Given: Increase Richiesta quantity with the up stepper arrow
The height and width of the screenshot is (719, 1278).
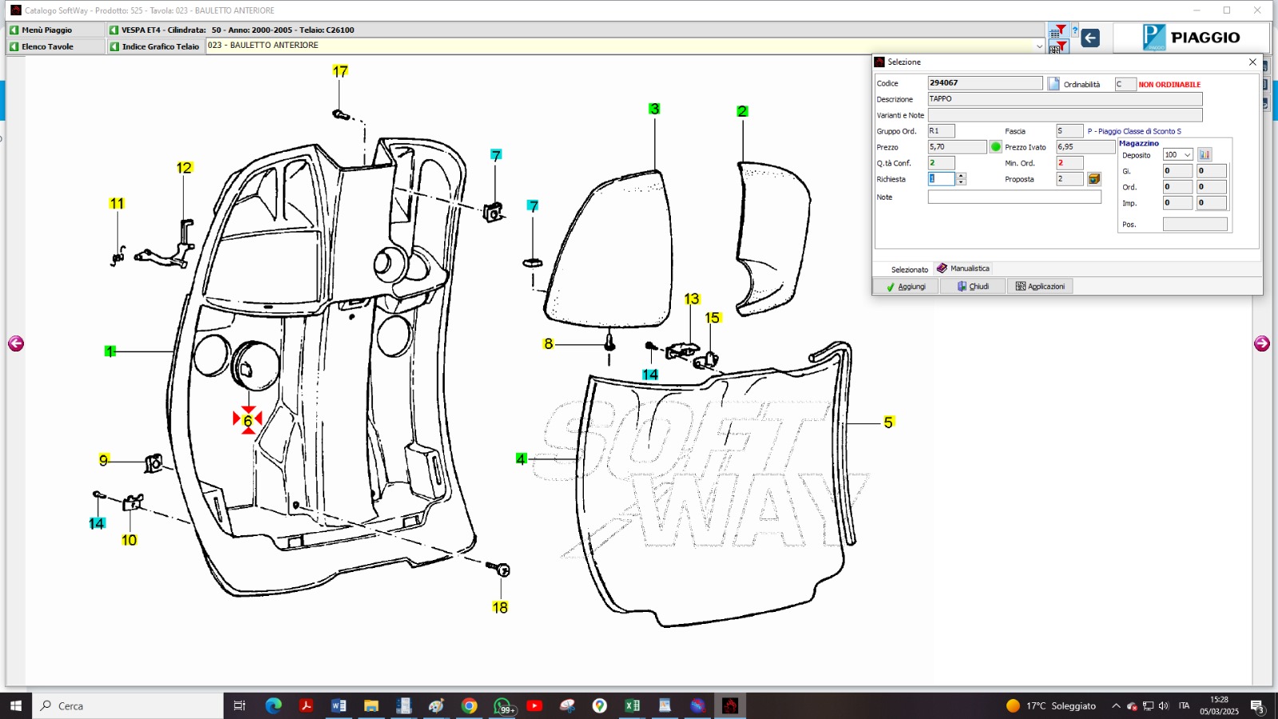Looking at the screenshot, I should coord(962,176).
